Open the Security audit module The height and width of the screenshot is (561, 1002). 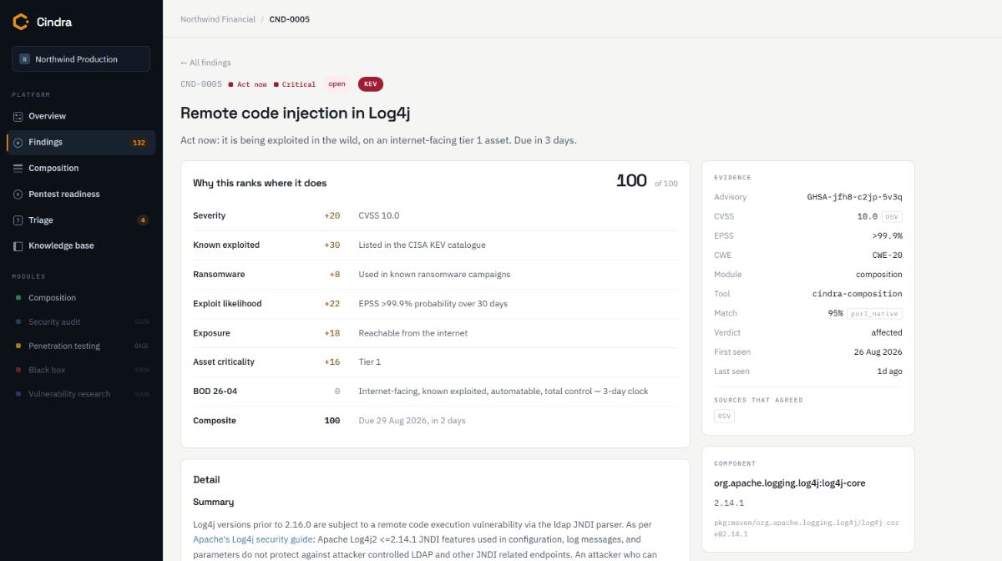coord(54,321)
